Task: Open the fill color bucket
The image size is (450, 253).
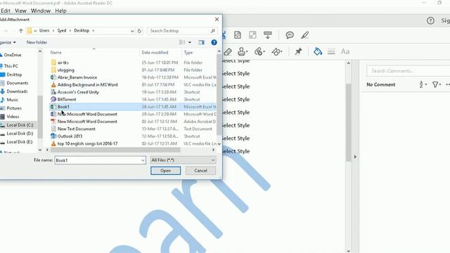Action: click(x=318, y=51)
